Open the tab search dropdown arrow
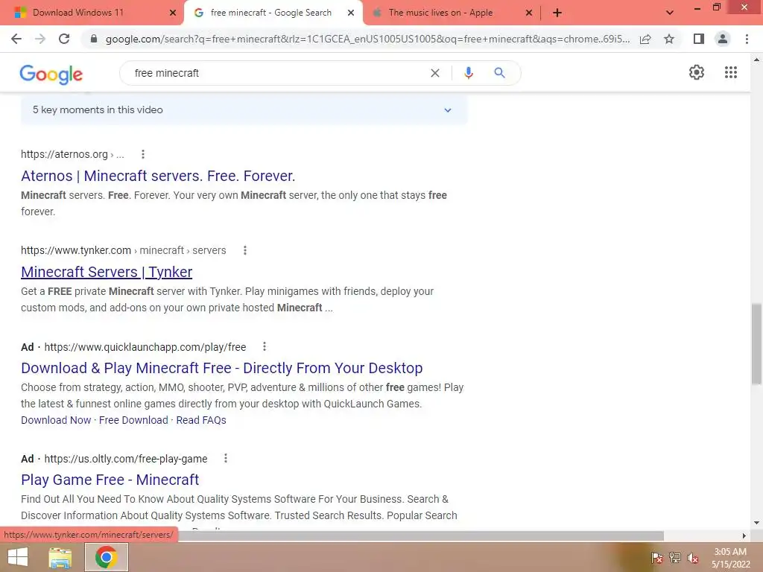This screenshot has height=572, width=763. tap(670, 13)
